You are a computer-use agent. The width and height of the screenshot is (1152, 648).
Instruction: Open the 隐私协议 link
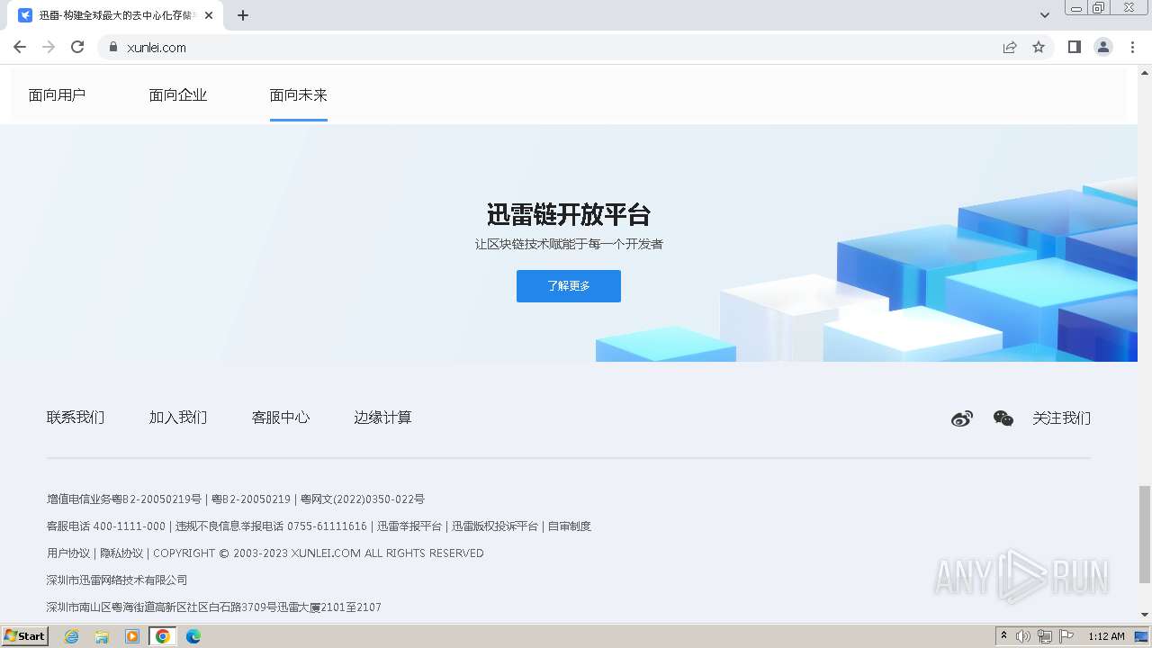[x=121, y=553]
